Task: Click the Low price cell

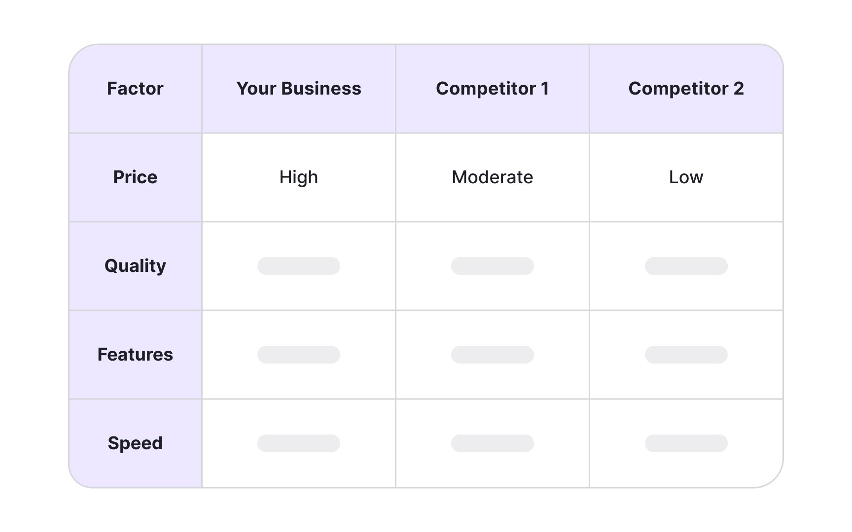Action: [686, 177]
